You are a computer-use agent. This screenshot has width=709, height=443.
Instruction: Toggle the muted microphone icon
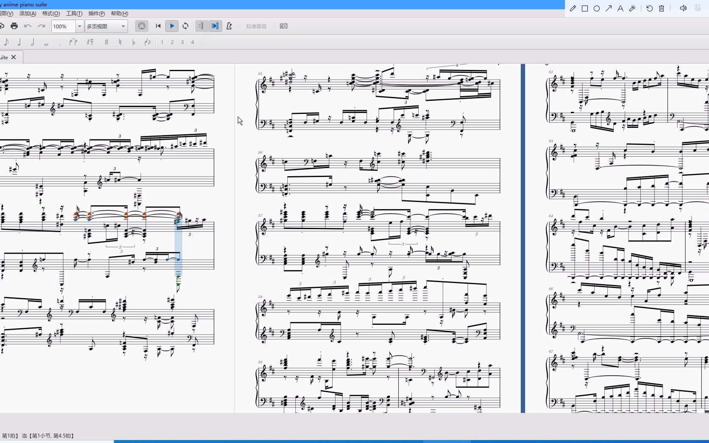698,8
